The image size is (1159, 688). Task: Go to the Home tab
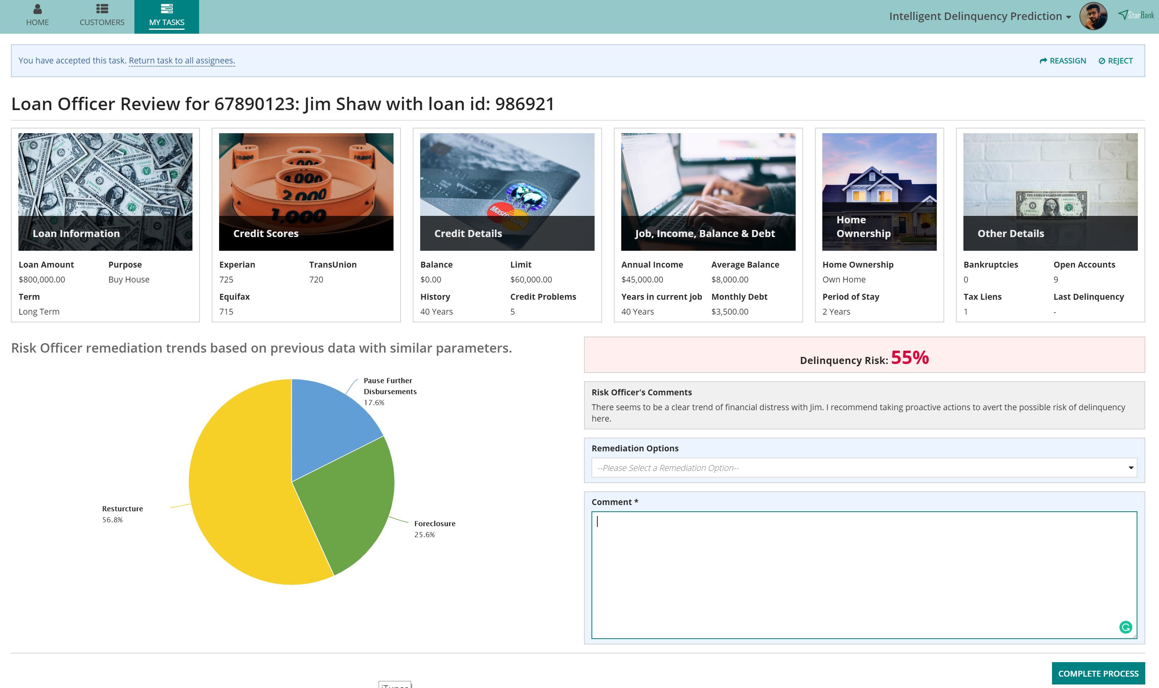pos(37,22)
